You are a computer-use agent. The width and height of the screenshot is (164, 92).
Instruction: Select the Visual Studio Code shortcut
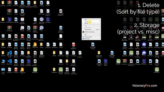[x=9, y=54]
